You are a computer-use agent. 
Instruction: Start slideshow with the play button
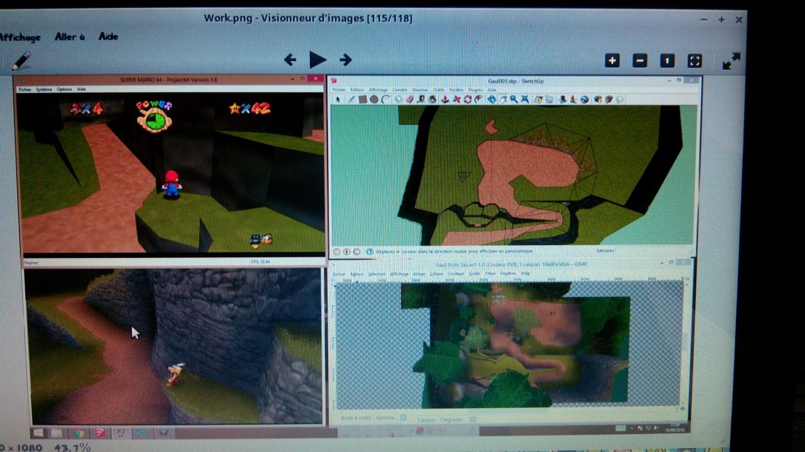(318, 60)
